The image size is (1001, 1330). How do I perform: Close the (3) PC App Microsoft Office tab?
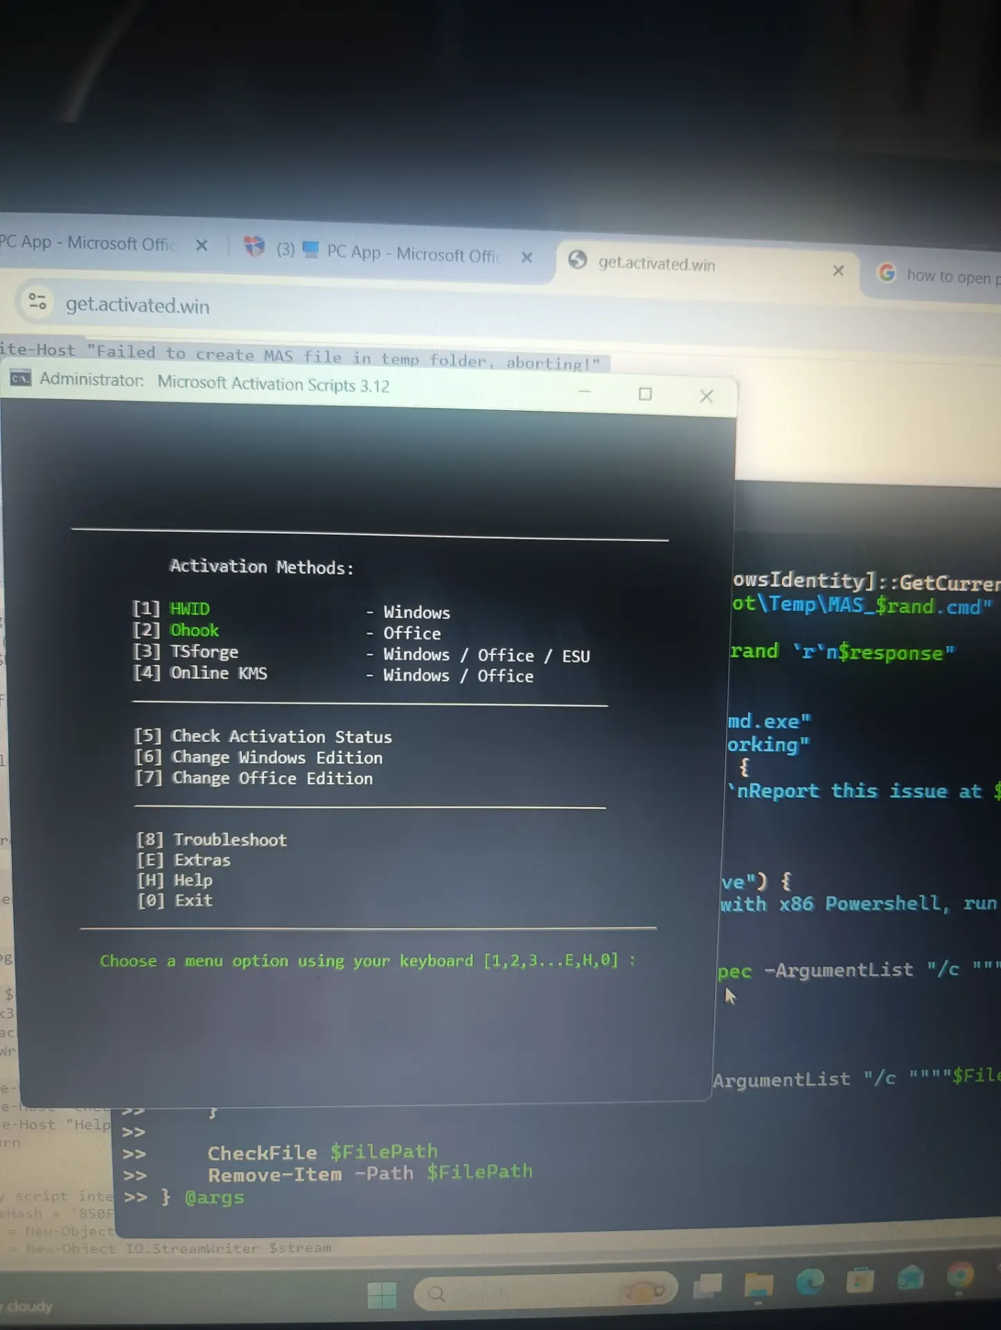pos(526,257)
